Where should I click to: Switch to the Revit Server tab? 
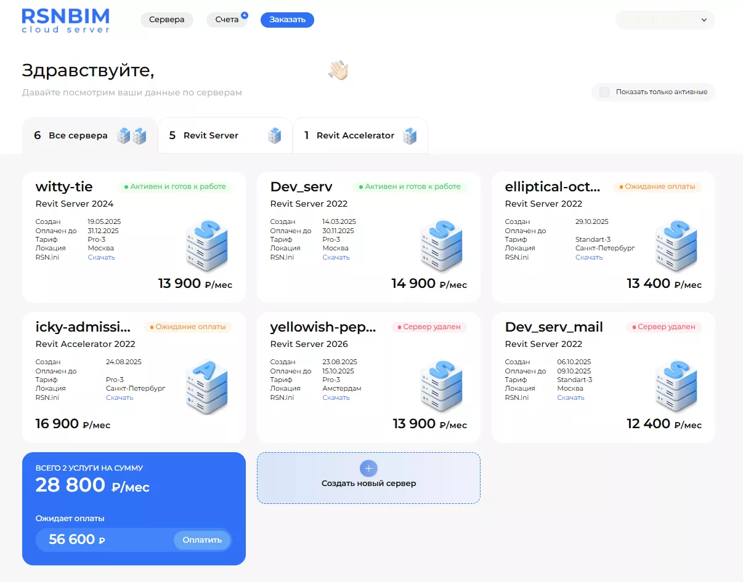click(225, 135)
